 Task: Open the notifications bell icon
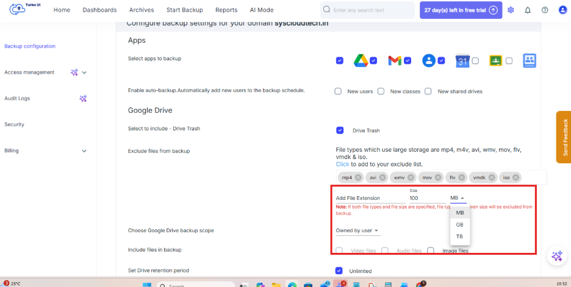528,10
